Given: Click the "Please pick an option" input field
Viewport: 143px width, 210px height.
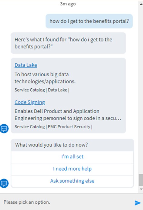Looking at the screenshot, I should [67, 202].
